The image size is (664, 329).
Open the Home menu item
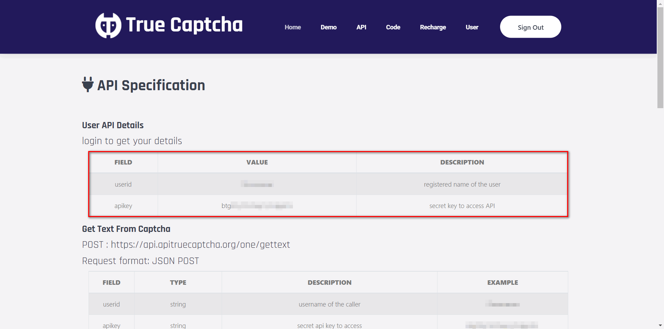pyautogui.click(x=293, y=27)
